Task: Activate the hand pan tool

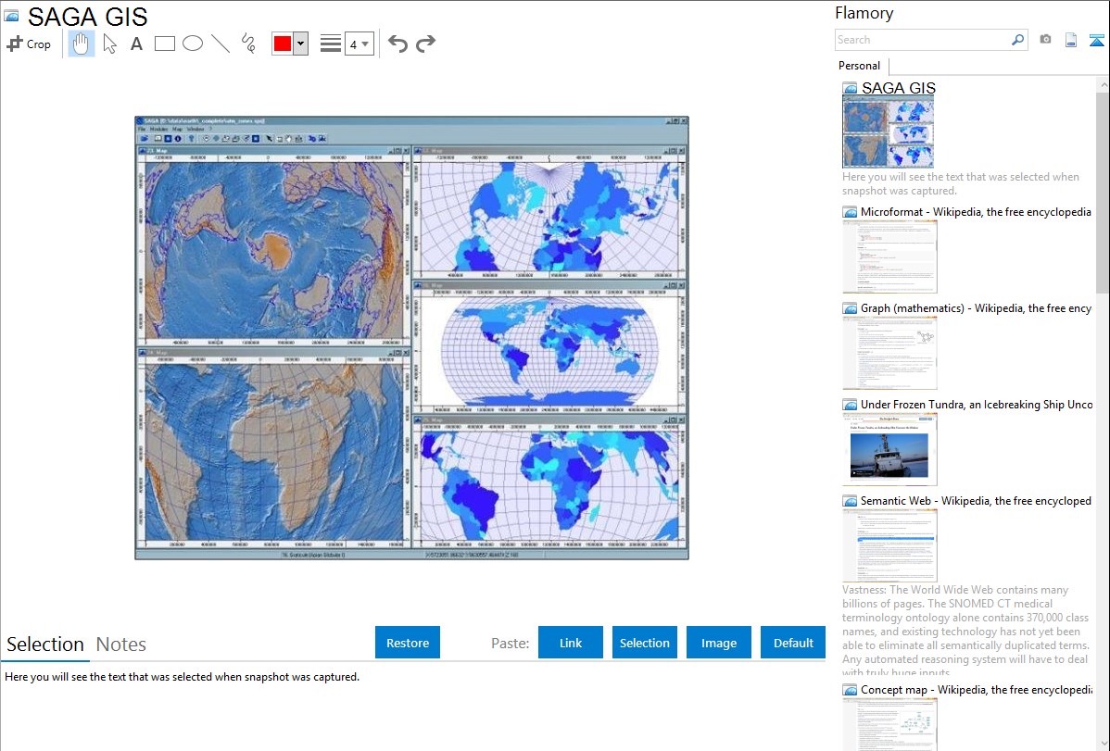Action: 82,44
